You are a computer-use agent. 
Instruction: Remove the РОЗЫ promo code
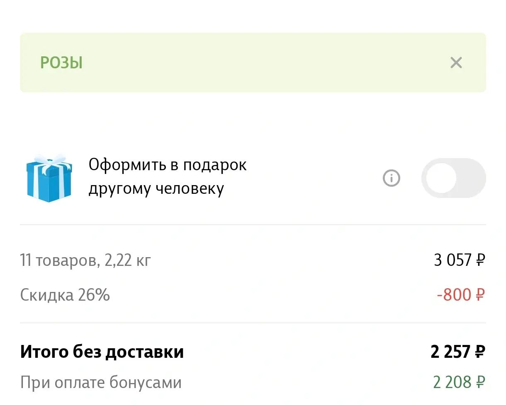pos(456,63)
